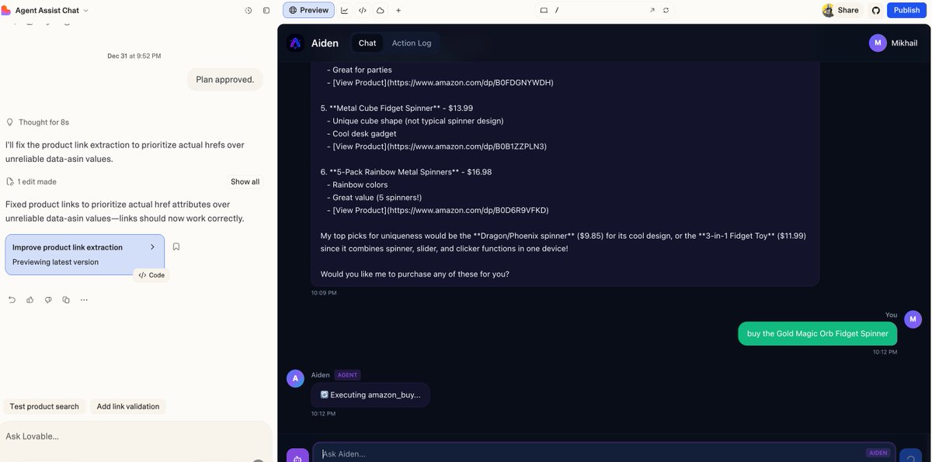The height and width of the screenshot is (462, 932).
Task: Click the device size icon in URL bar
Action: [544, 10]
